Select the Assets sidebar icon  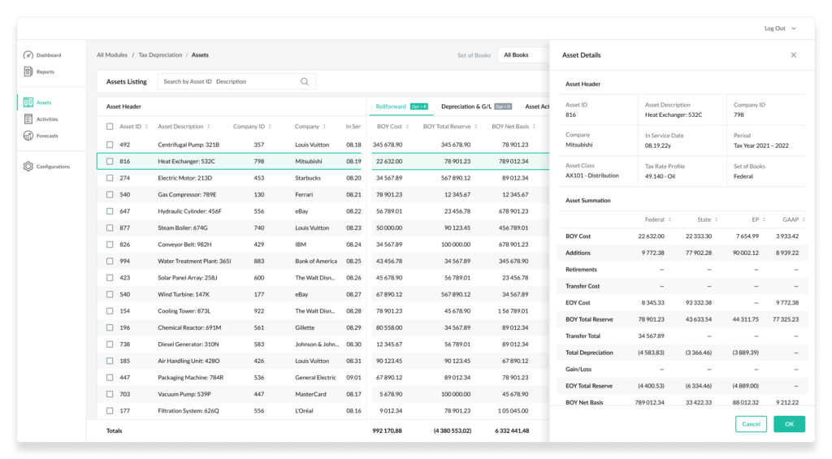pos(28,102)
